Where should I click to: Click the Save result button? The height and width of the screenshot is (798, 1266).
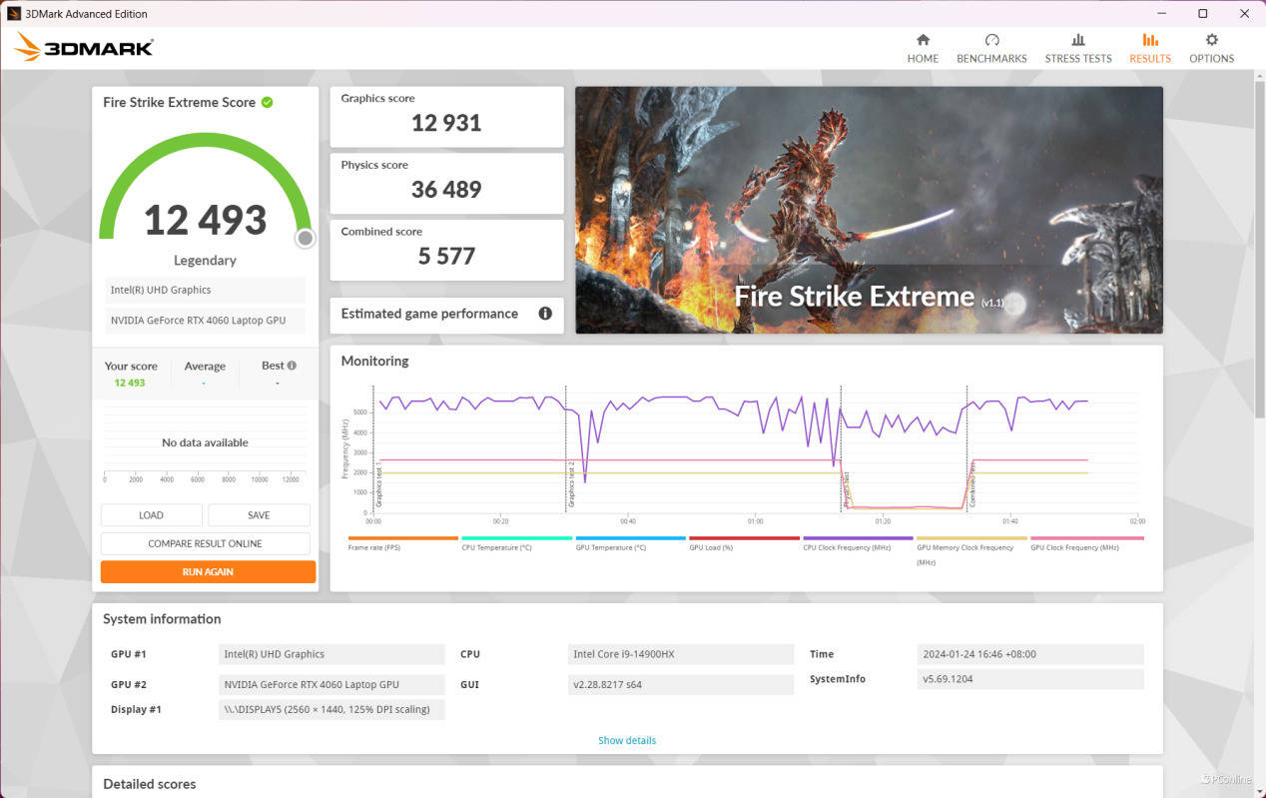coord(259,515)
